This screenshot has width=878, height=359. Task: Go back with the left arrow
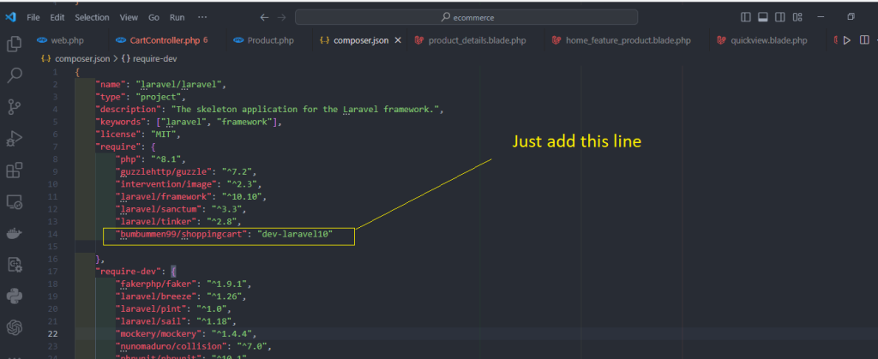[x=264, y=17]
